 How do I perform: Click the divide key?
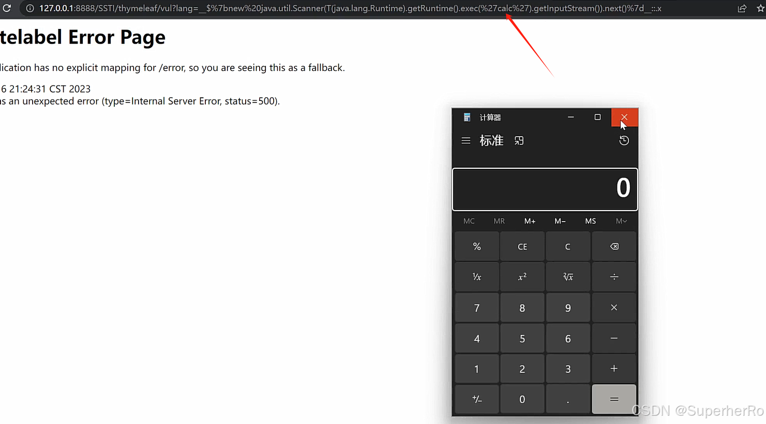coord(614,277)
